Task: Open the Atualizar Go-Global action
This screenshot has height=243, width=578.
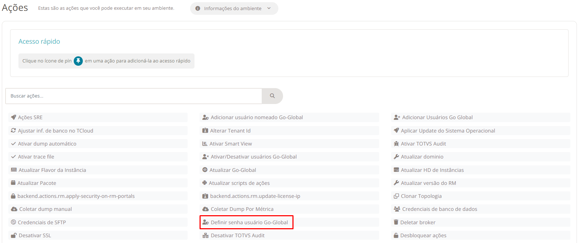Action: (x=289, y=170)
